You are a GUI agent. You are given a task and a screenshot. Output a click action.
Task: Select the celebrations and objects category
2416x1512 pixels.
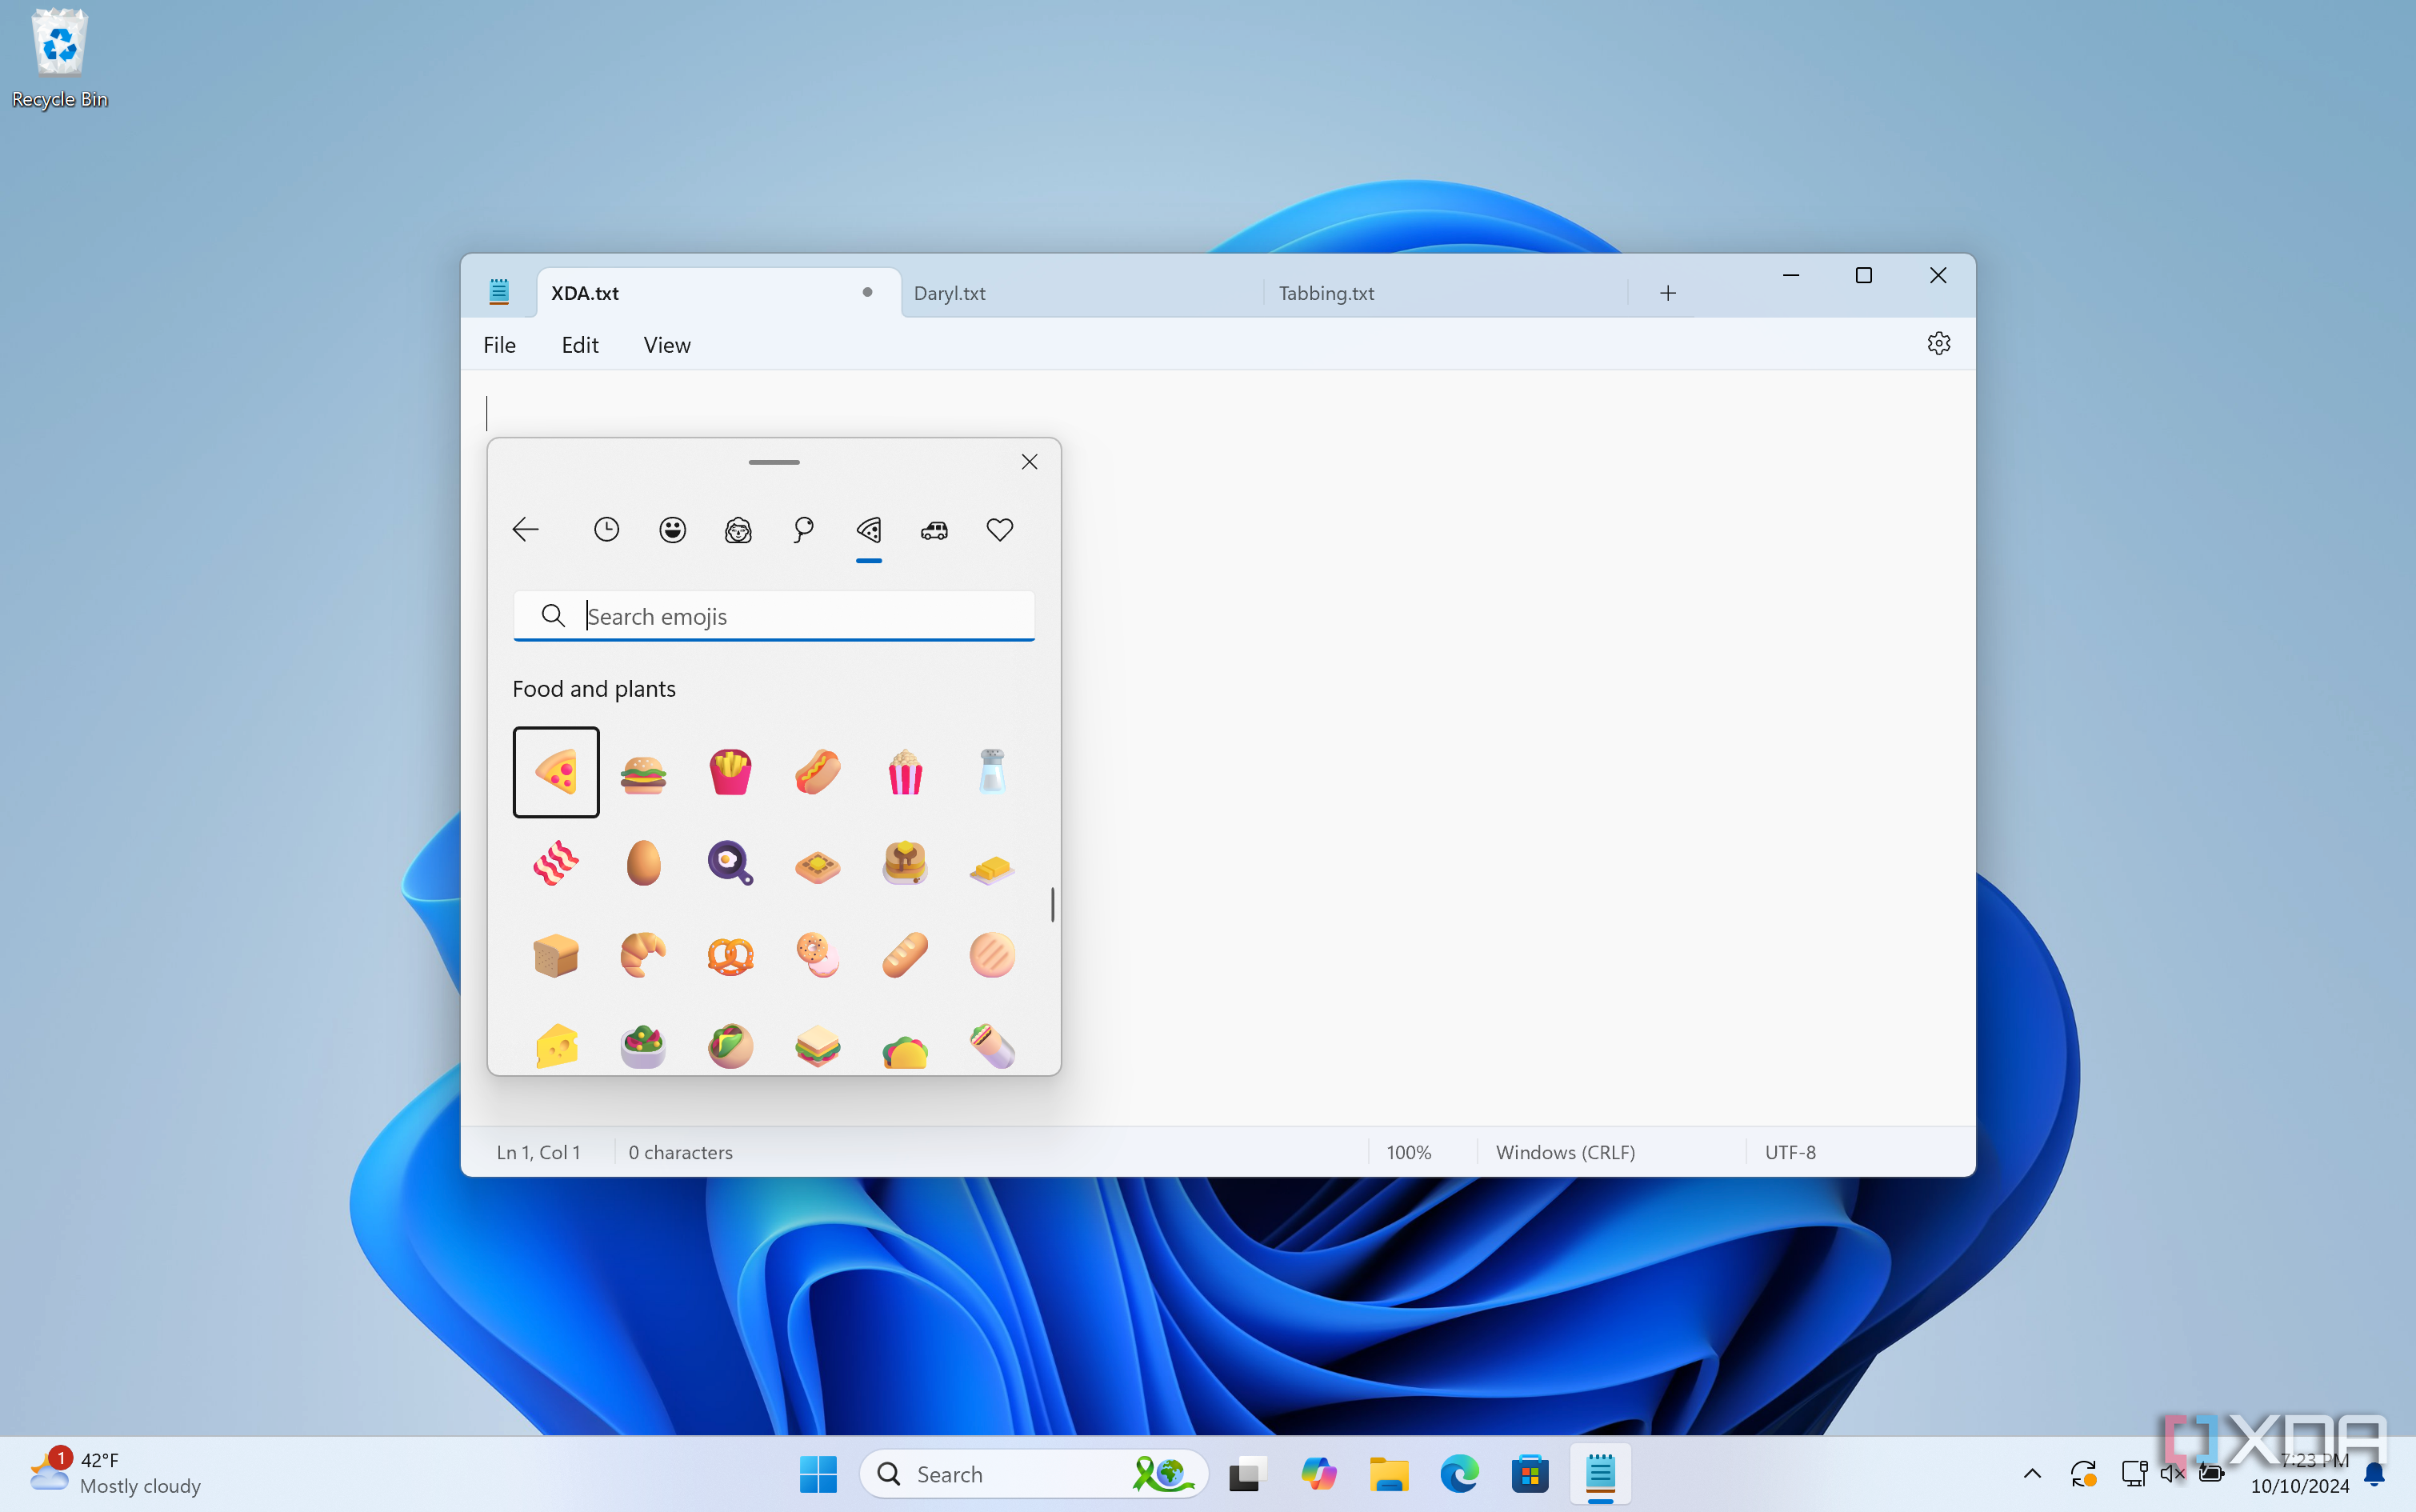803,529
